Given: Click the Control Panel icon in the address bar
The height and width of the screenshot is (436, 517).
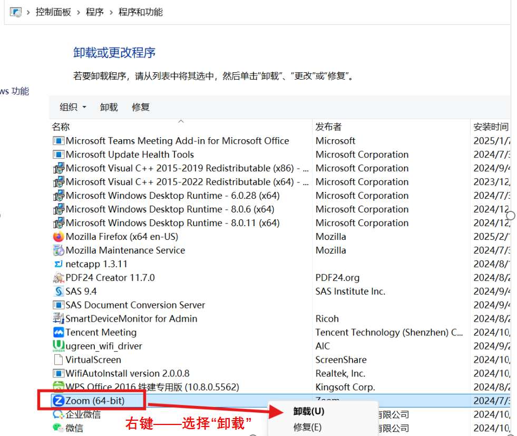Looking at the screenshot, I should pyautogui.click(x=16, y=12).
